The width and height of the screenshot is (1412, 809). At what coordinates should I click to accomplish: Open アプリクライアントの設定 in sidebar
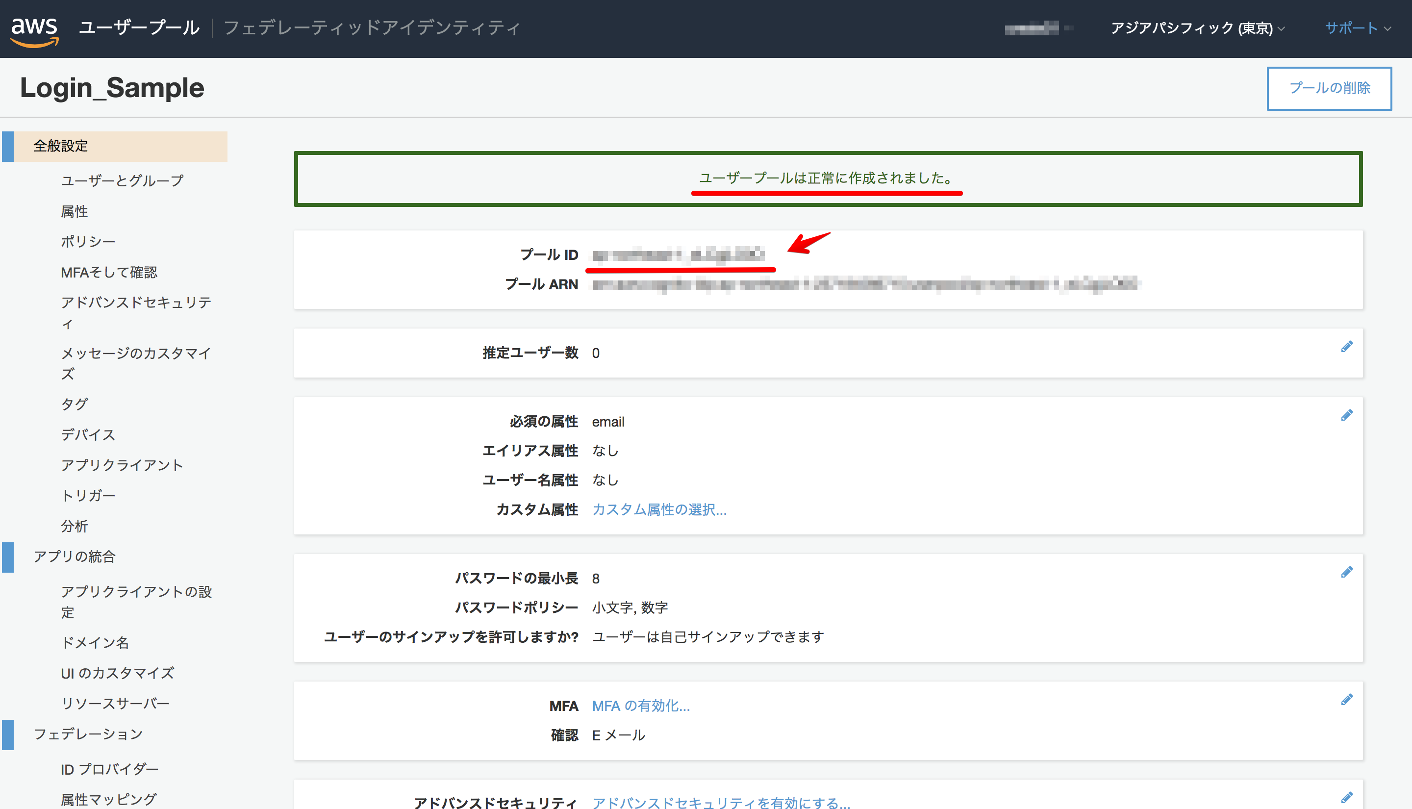pyautogui.click(x=136, y=602)
